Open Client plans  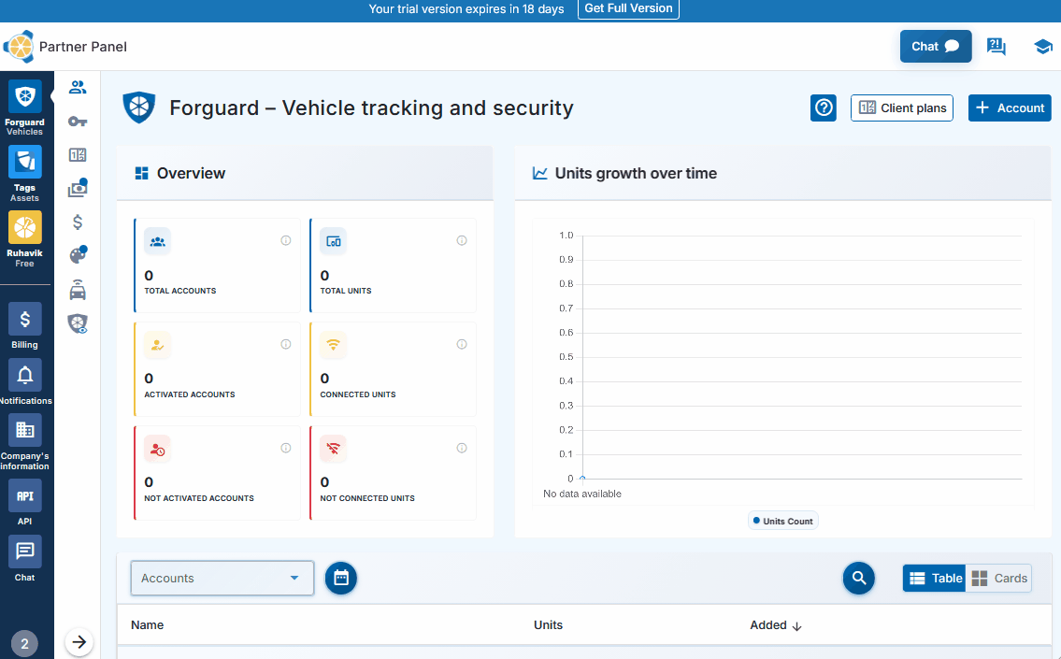tap(902, 108)
